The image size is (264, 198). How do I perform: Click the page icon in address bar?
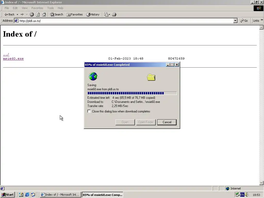[x=16, y=21]
